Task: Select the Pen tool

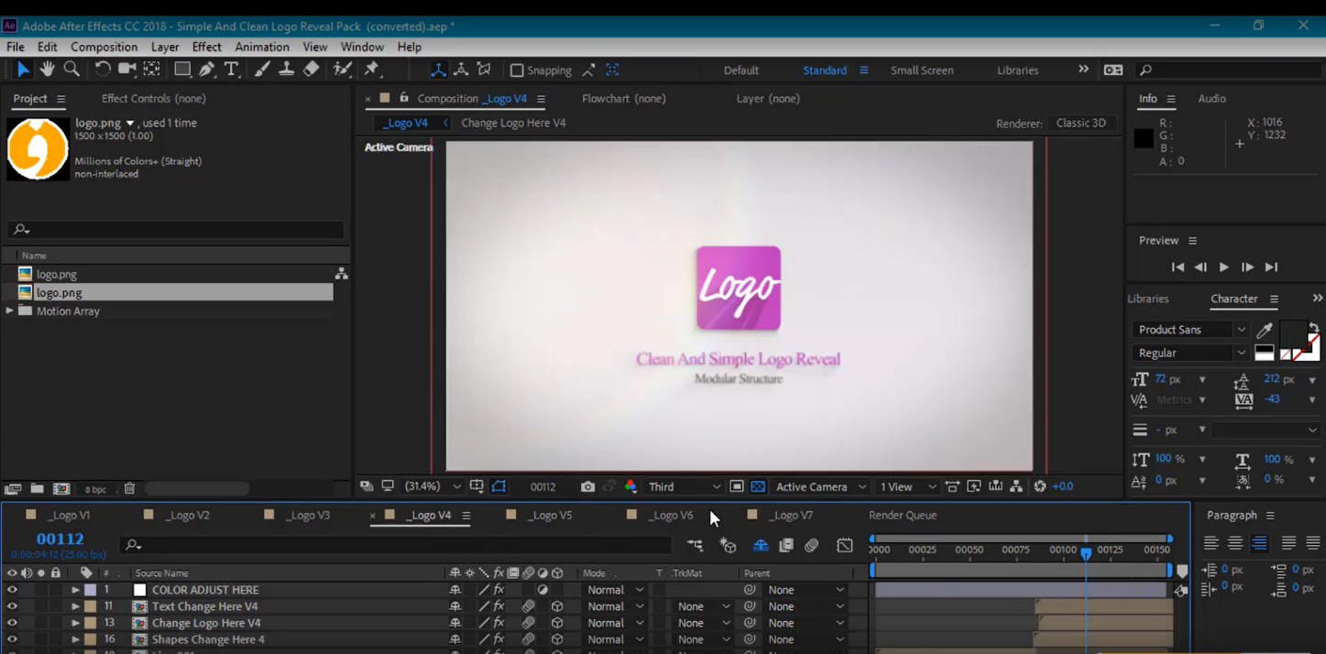Action: [207, 70]
